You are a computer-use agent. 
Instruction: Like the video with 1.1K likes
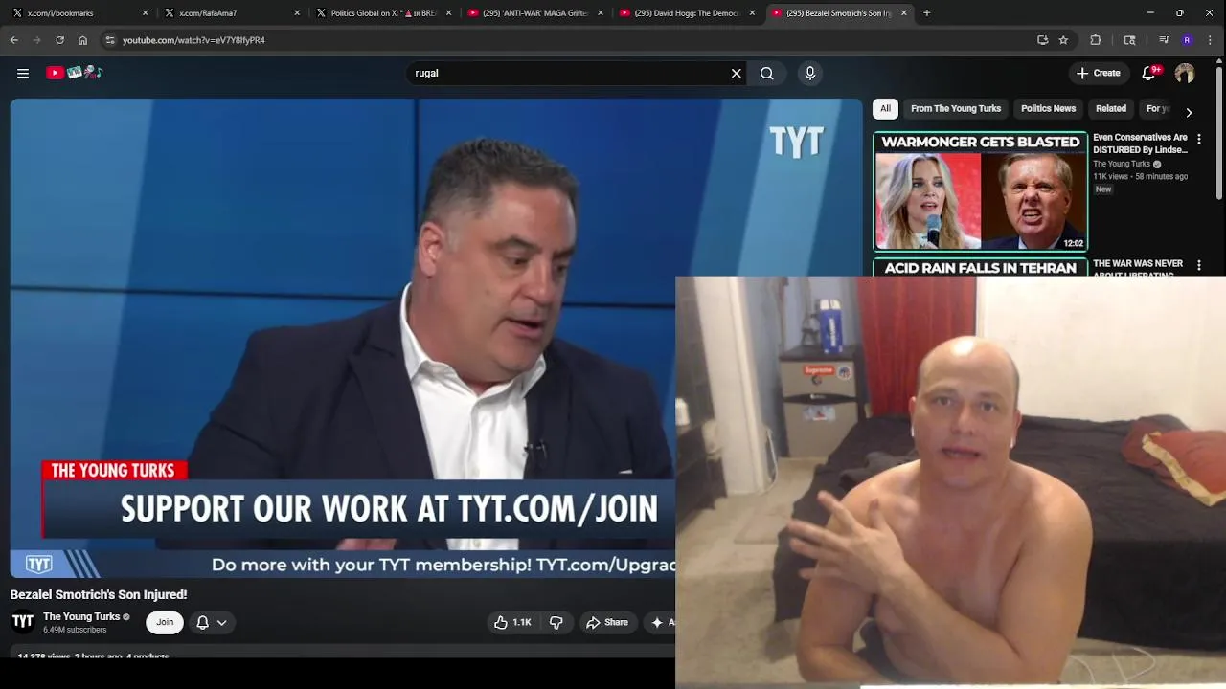click(x=512, y=622)
